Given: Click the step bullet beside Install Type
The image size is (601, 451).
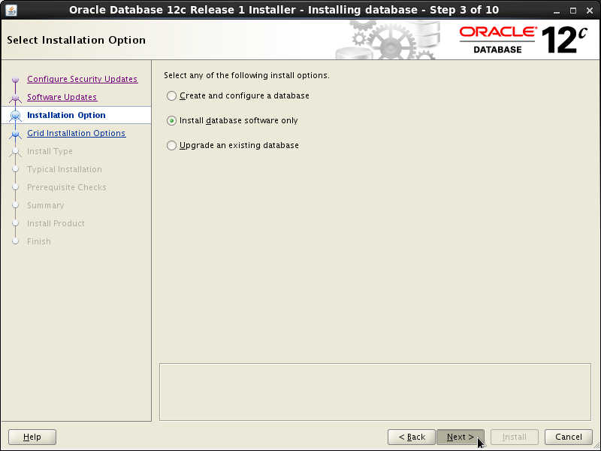Looking at the screenshot, I should 15,152.
